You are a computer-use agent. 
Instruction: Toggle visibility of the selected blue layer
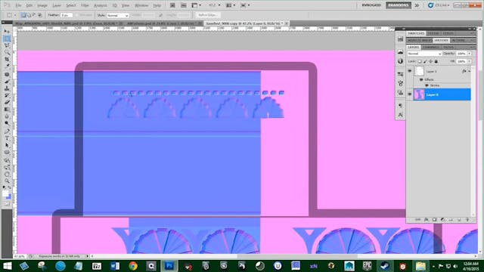coord(410,94)
